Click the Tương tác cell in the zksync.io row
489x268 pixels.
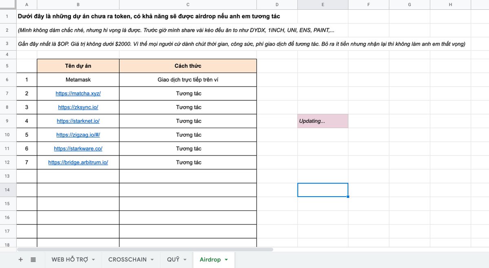pos(188,107)
